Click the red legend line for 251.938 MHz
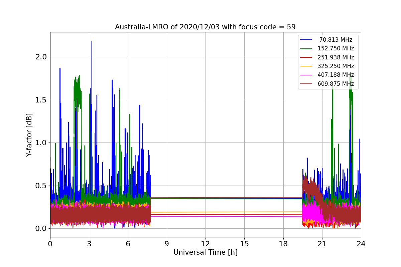The width and height of the screenshot is (401, 267). point(306,57)
